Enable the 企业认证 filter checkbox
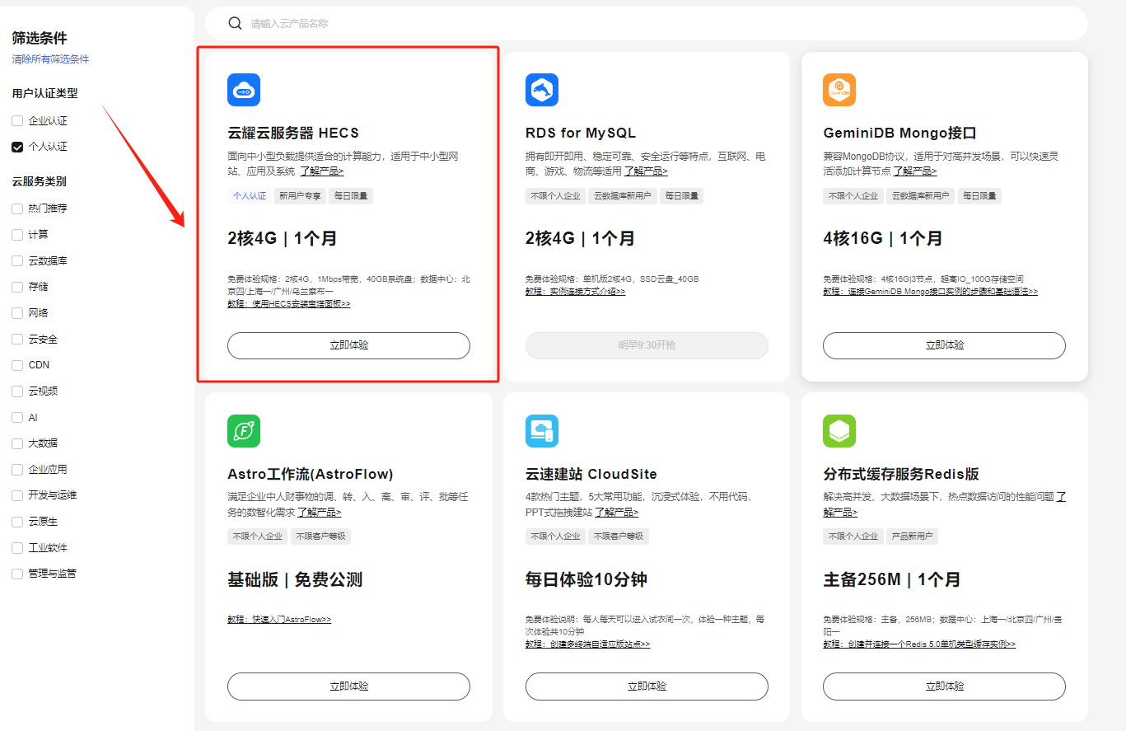1126x731 pixels. (x=16, y=119)
